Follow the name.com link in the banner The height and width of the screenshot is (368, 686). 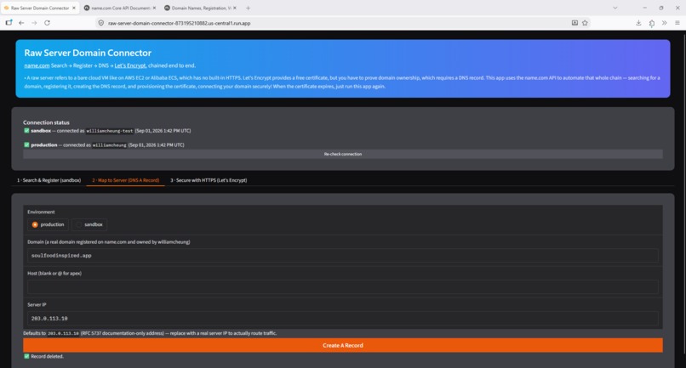[x=37, y=65]
